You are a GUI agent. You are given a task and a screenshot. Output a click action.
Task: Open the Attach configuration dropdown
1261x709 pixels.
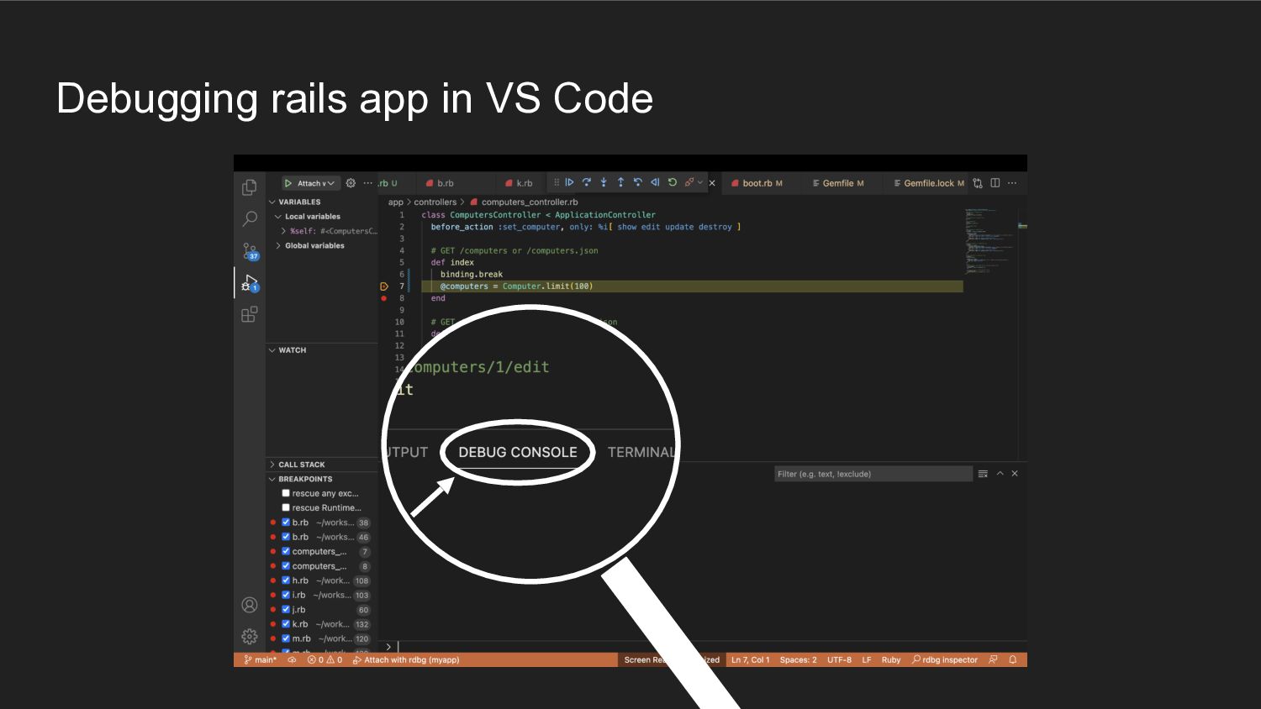point(315,183)
